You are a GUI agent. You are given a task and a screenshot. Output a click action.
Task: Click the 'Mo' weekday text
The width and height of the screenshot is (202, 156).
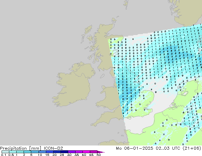click(119, 148)
